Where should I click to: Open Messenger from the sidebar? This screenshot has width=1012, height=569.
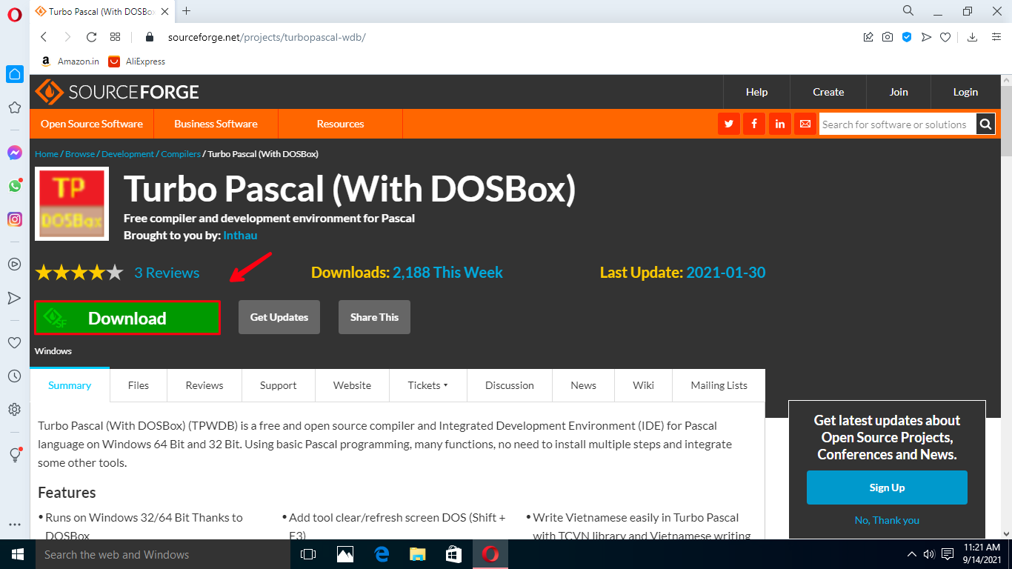tap(15, 153)
